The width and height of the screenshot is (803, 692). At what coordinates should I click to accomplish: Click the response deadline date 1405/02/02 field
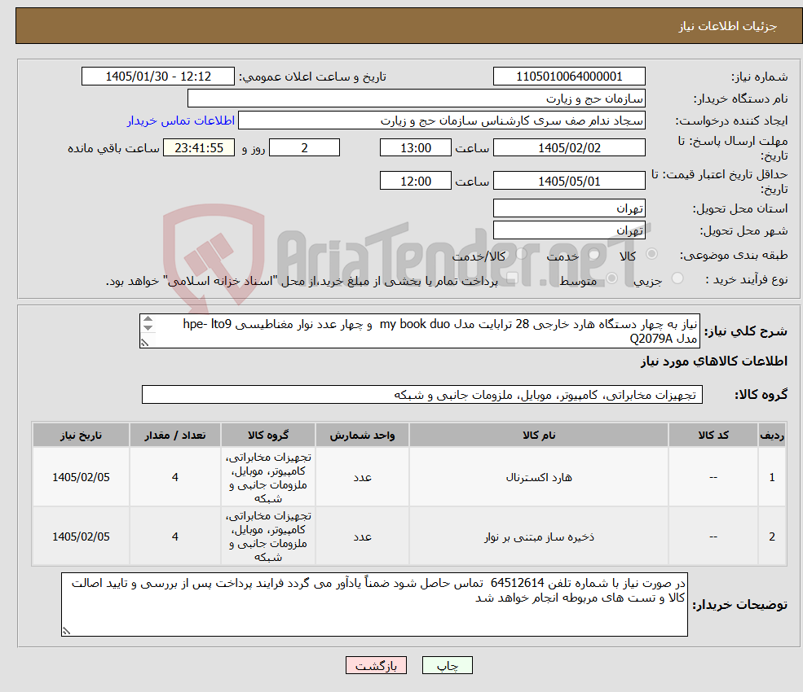569,148
